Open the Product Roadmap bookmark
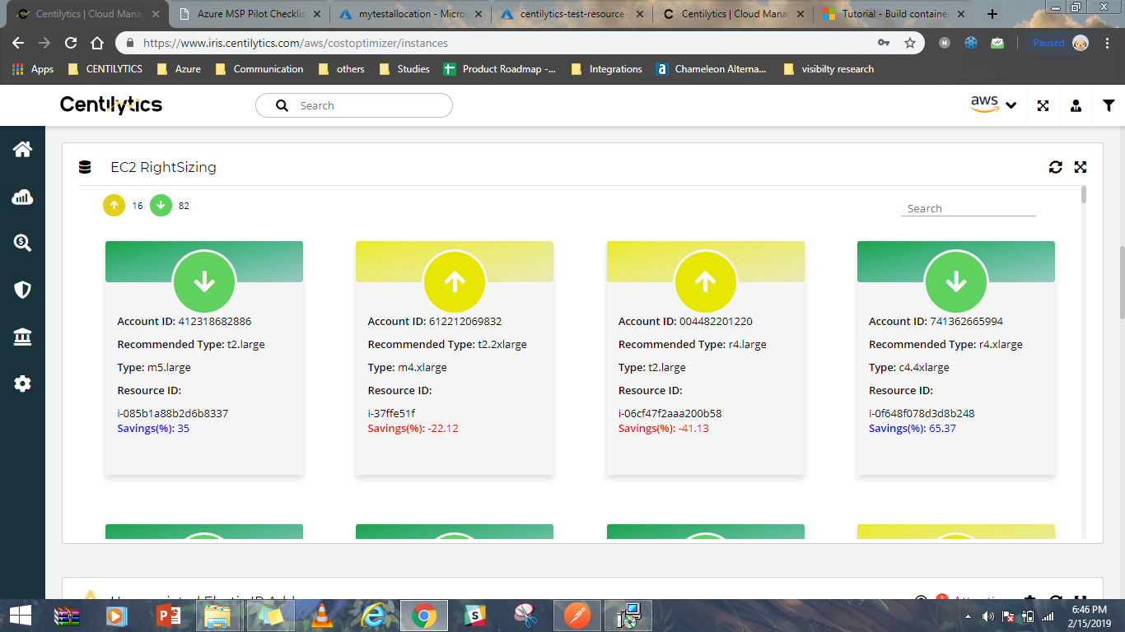Image resolution: width=1125 pixels, height=632 pixels. pos(500,69)
